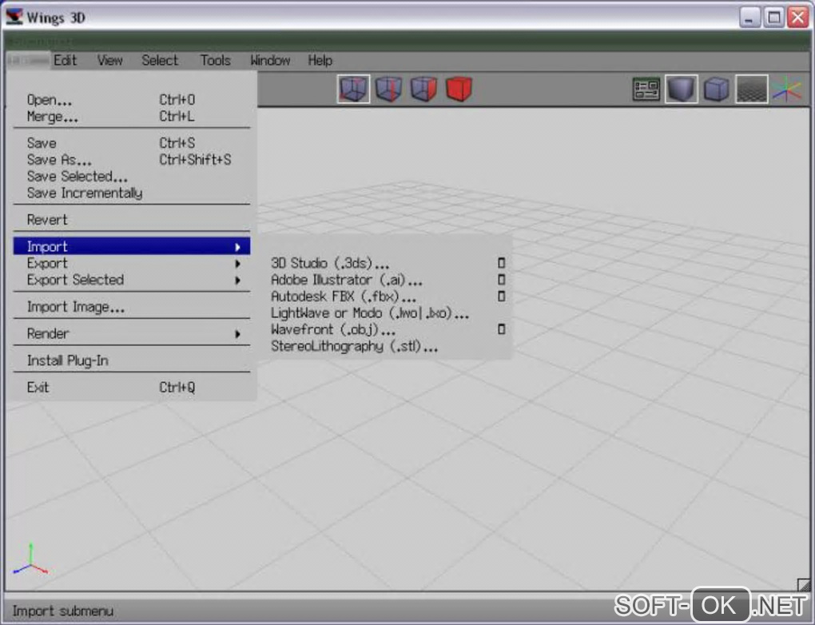Viewport: 815px width, 625px height.
Task: Toggle ground grid plane icon
Action: tap(752, 89)
